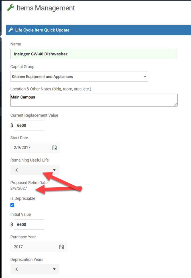The width and height of the screenshot is (191, 278).
Task: Open the Depreciation Years dropdown
Action: [35, 269]
